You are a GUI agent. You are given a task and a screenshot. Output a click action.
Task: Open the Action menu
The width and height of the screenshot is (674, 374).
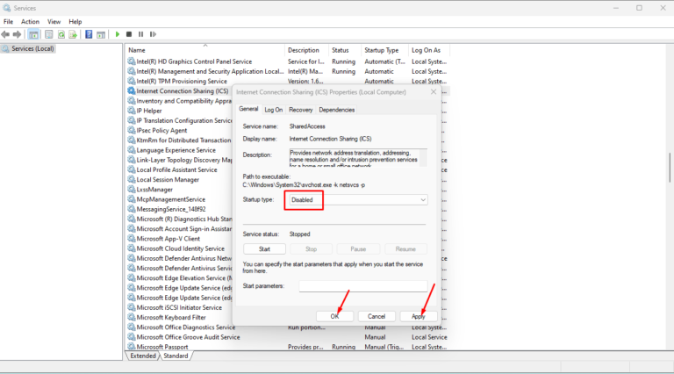(30, 21)
